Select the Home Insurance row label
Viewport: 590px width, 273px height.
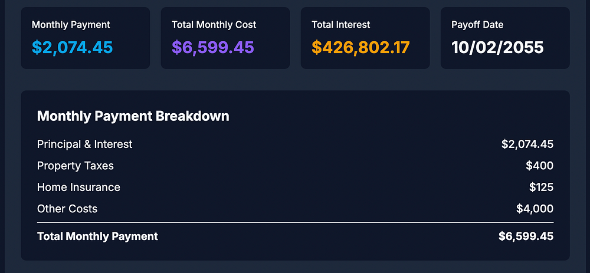(x=78, y=188)
